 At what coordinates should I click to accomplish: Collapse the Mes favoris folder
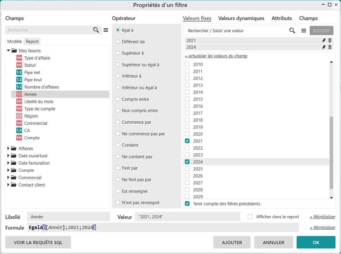tap(8, 51)
